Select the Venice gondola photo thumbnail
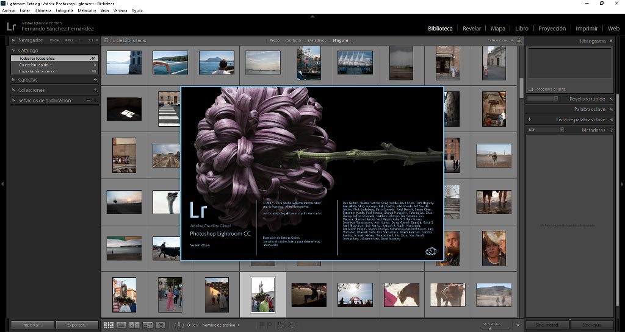The height and width of the screenshot is (332, 625). pyautogui.click(x=309, y=63)
